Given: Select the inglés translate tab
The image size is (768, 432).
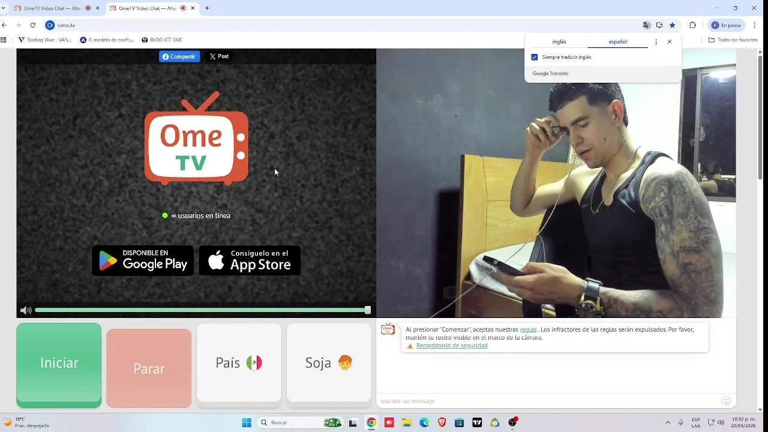Looking at the screenshot, I should click(x=559, y=42).
